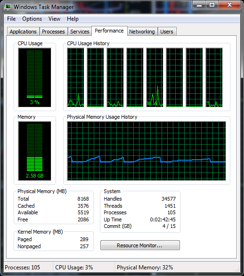Maximize the Task Manager window
The image size is (244, 276).
tap(212, 5)
